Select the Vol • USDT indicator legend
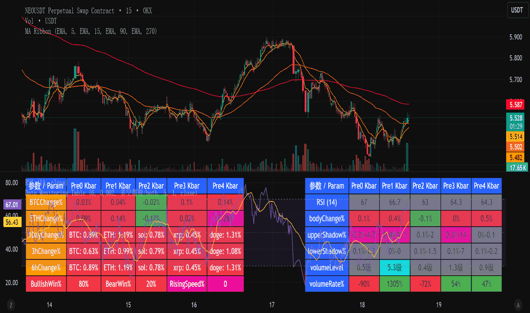The width and height of the screenshot is (530, 313). [x=40, y=21]
